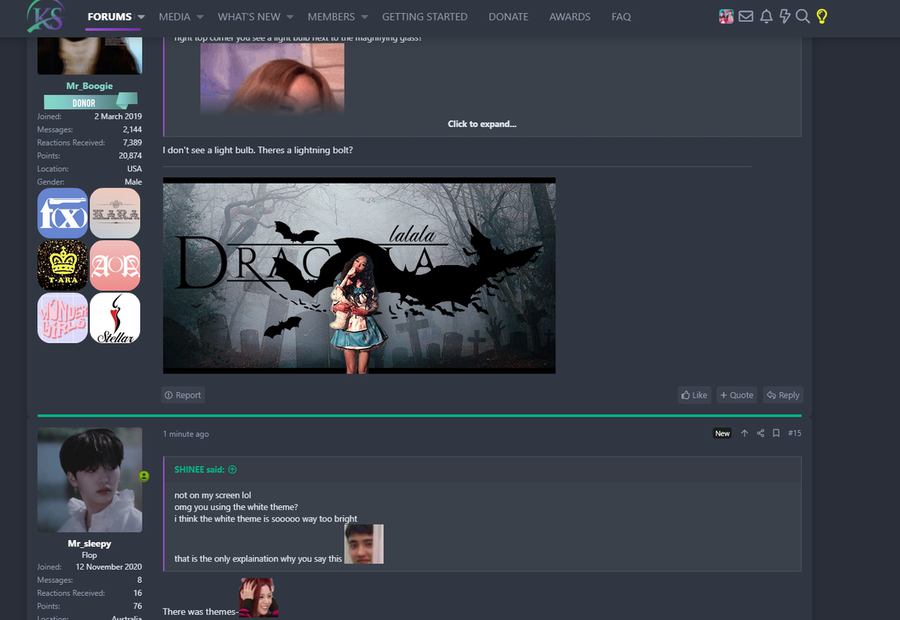Open the alerts bell icon
The height and width of the screenshot is (620, 900).
(766, 16)
